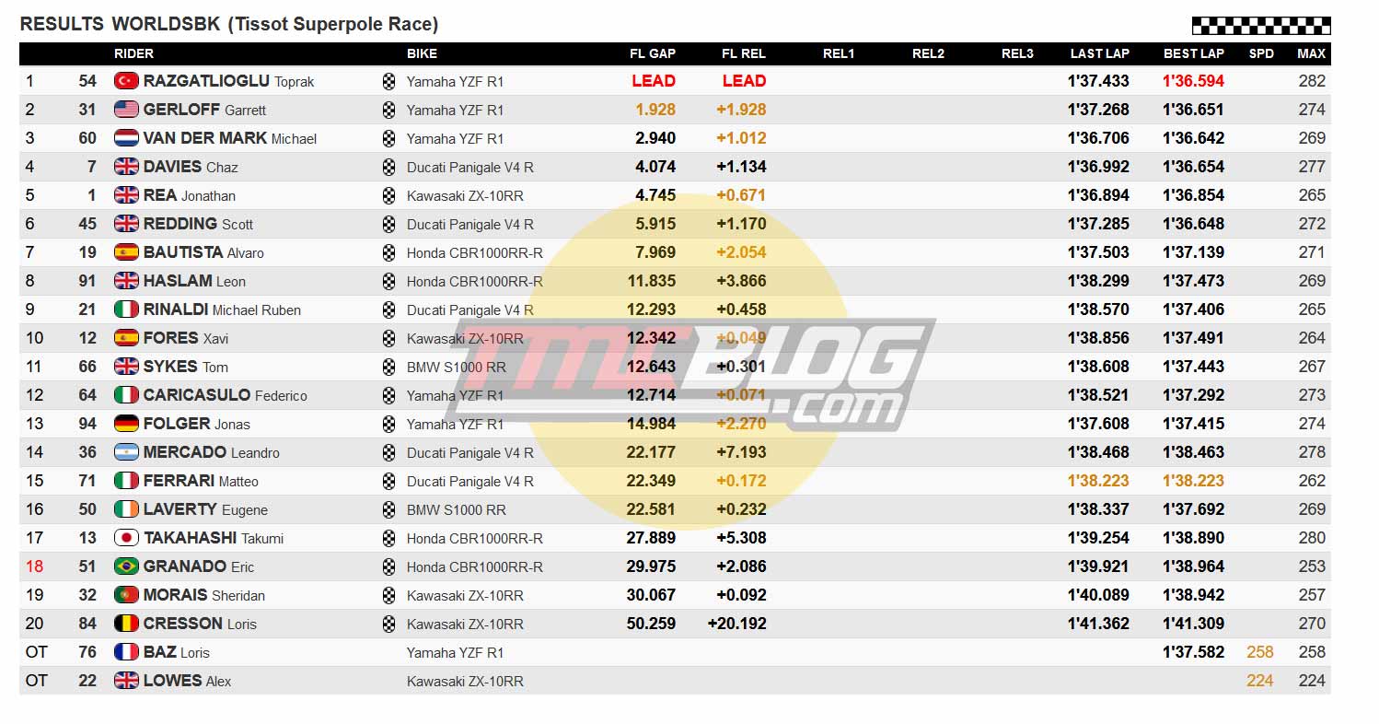The height and width of the screenshot is (724, 1379).
Task: Click Bautista's bike 'Honda CBR1000RR-R'
Action: (x=475, y=253)
